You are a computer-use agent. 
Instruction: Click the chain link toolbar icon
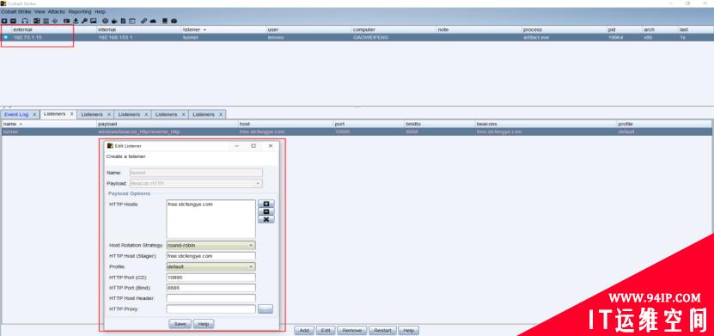(143, 21)
